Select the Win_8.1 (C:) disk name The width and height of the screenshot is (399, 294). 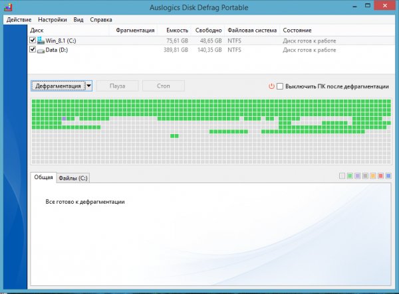coord(61,40)
